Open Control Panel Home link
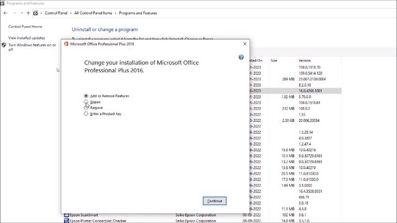This screenshot has height=223, width=397. [25, 27]
